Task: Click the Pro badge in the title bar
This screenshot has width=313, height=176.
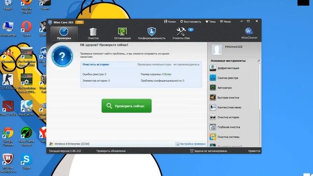Action: tap(79, 22)
